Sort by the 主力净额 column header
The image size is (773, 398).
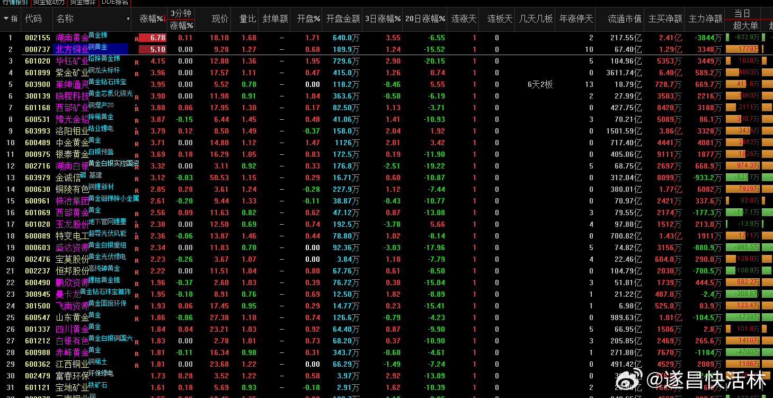click(705, 19)
